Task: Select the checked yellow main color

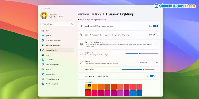Action: click(88, 87)
